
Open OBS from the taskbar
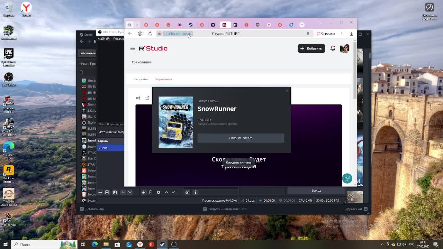(x=174, y=245)
